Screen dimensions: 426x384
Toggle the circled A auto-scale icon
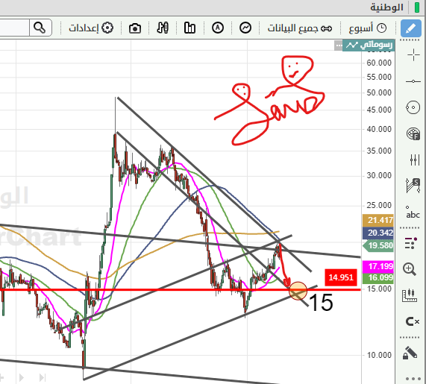click(x=218, y=28)
